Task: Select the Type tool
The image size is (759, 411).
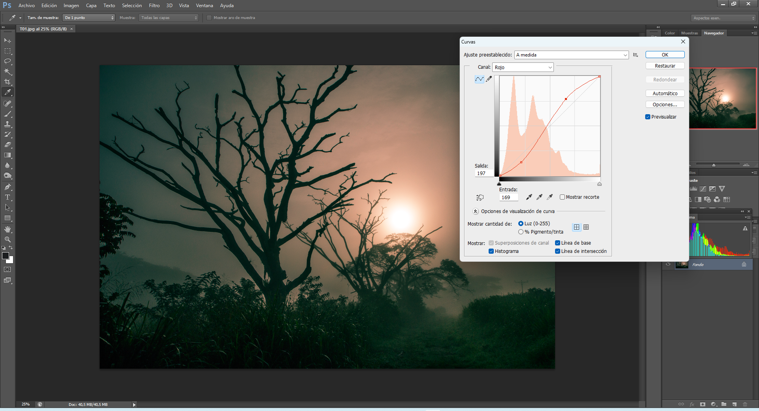Action: [x=8, y=197]
